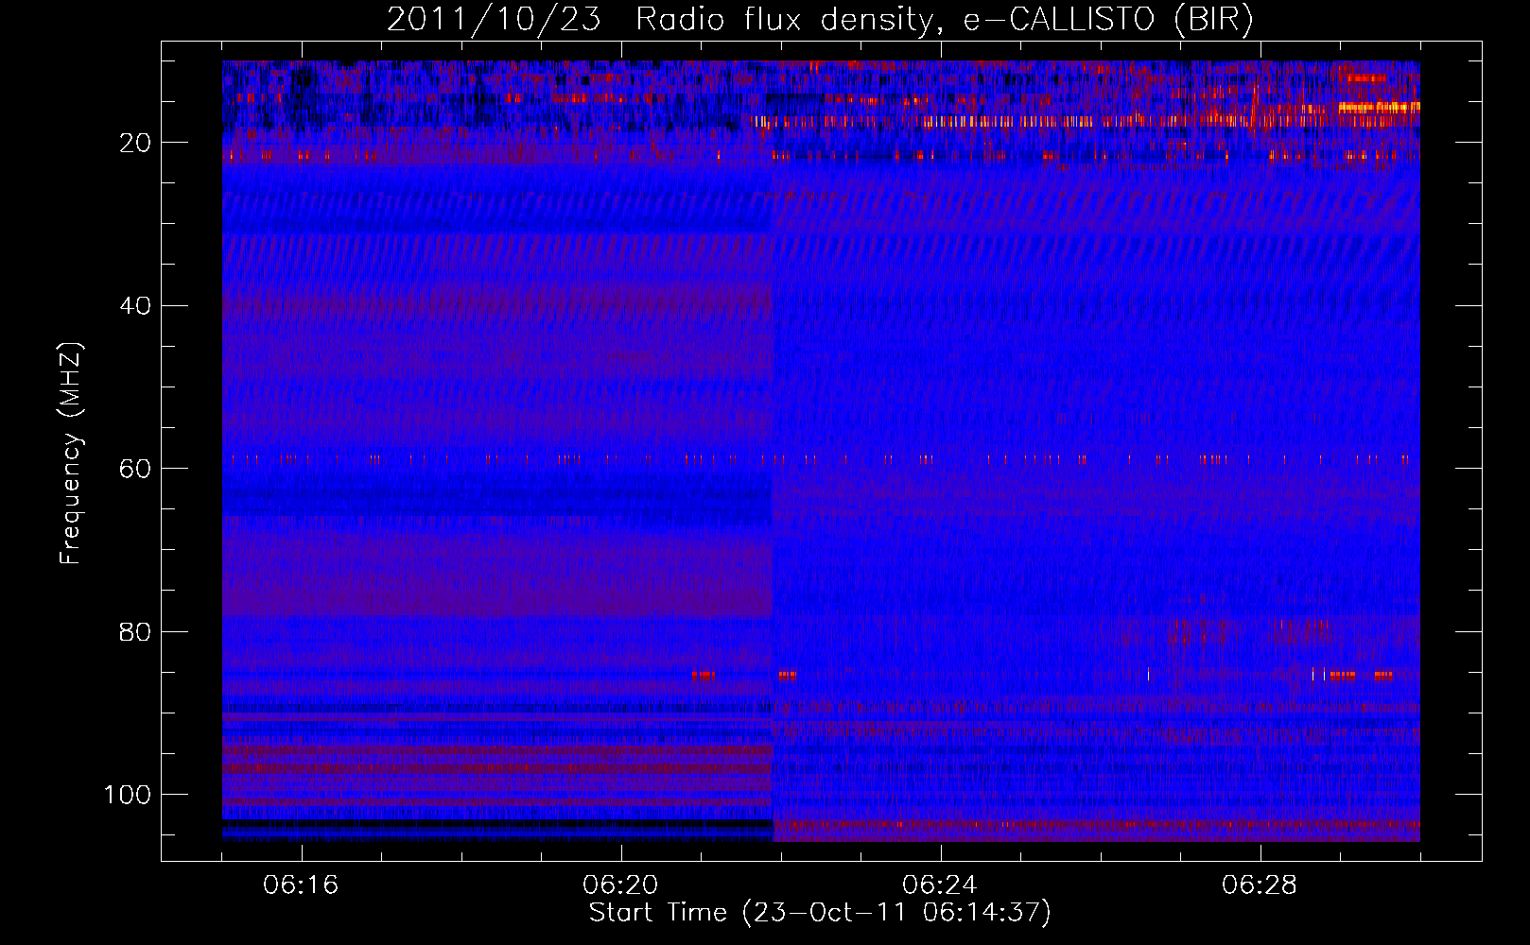This screenshot has height=945, width=1530.
Task: Click the 'Frequency (MHZ)' y-axis label
Action: click(x=71, y=454)
